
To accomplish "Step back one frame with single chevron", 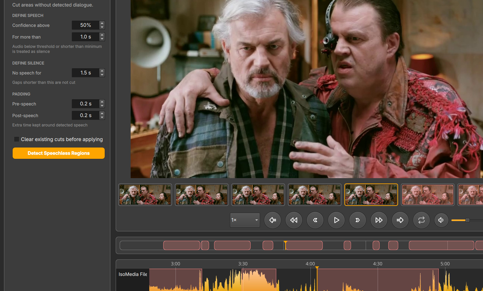I will (315, 220).
